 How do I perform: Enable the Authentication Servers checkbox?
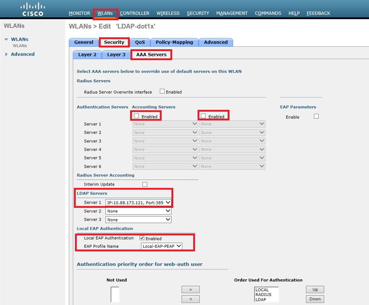[136, 116]
